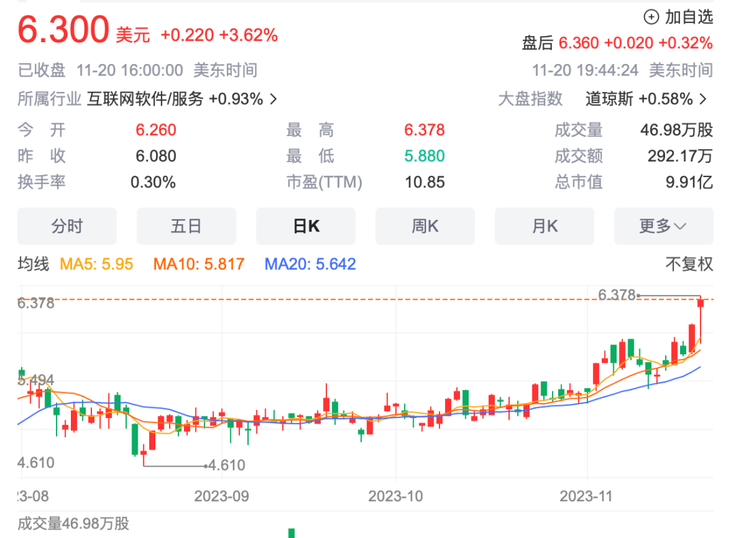Click the 5.494 price axis label
This screenshot has height=538, width=736.
[36, 379]
